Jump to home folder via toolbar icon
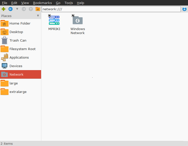Viewport: 188px width, 146px height. coord(38,9)
